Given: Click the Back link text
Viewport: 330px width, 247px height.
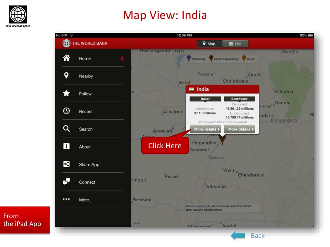Looking at the screenshot, I should [x=257, y=236].
